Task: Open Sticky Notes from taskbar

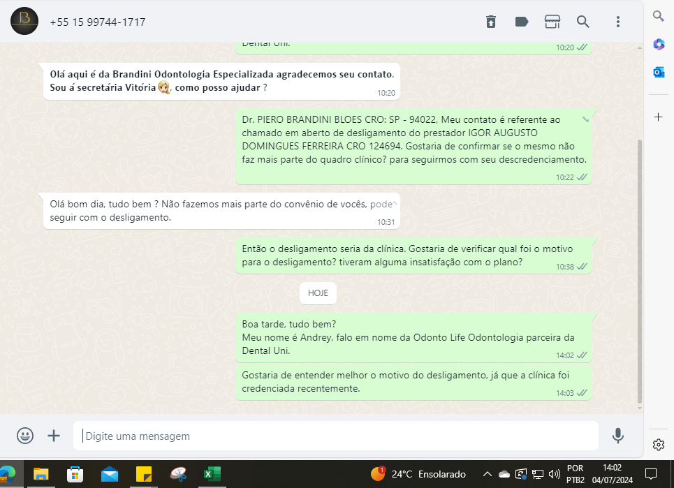Action: [144, 474]
